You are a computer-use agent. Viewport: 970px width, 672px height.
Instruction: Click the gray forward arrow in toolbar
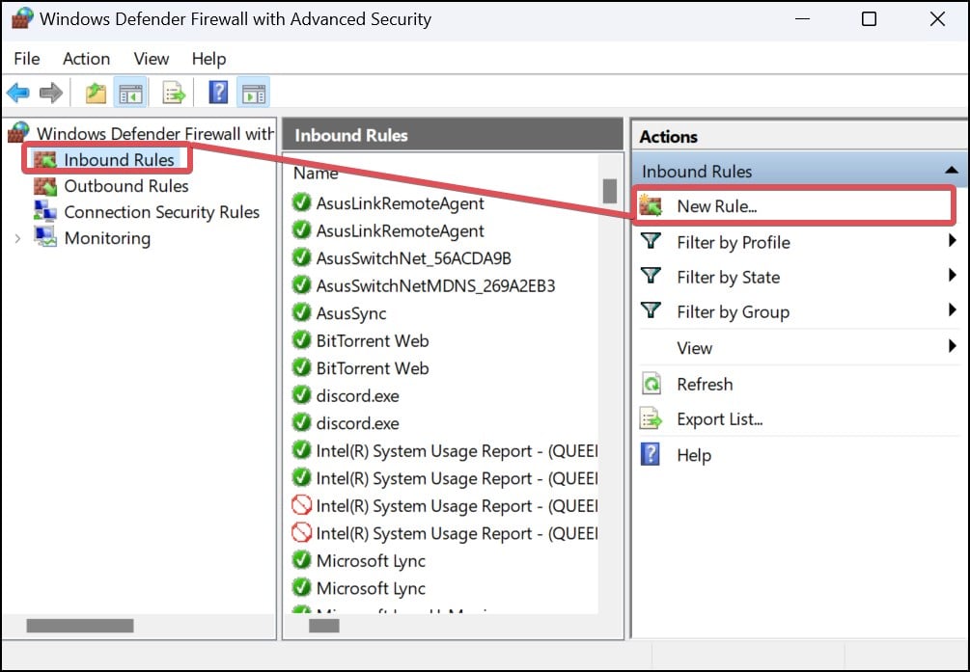[x=51, y=94]
